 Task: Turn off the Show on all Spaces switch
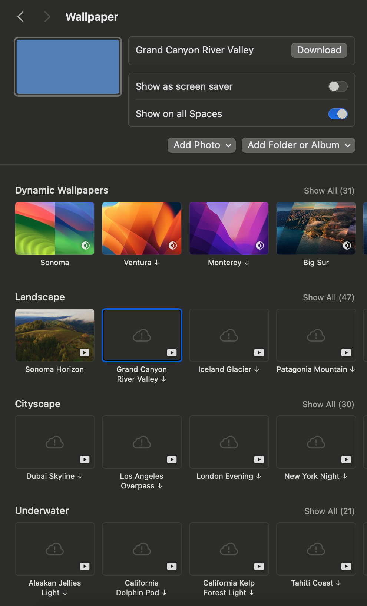(x=338, y=114)
